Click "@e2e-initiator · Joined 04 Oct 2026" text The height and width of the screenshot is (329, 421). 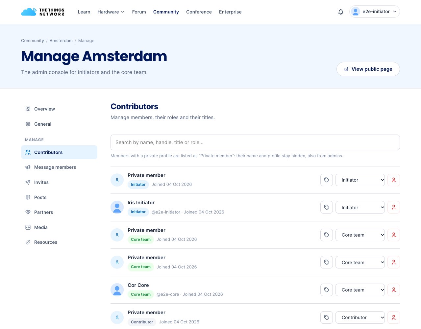coord(188,212)
